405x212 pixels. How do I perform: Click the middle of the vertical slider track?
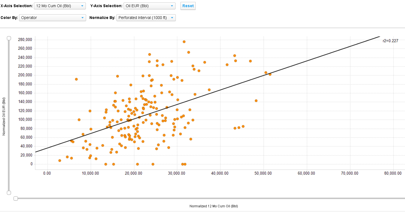pyautogui.click(x=9, y=115)
